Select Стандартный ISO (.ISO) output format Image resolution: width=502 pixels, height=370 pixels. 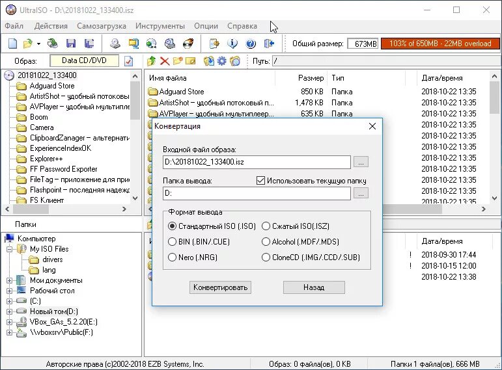[212, 226]
